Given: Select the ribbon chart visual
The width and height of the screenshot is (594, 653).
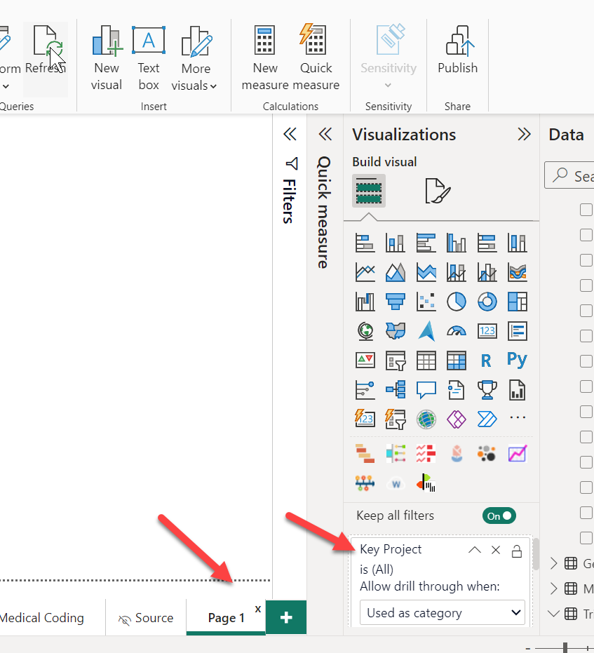Looking at the screenshot, I should [518, 272].
